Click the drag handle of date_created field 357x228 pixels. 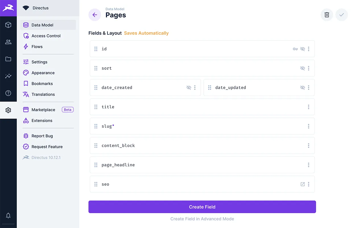[x=96, y=88]
